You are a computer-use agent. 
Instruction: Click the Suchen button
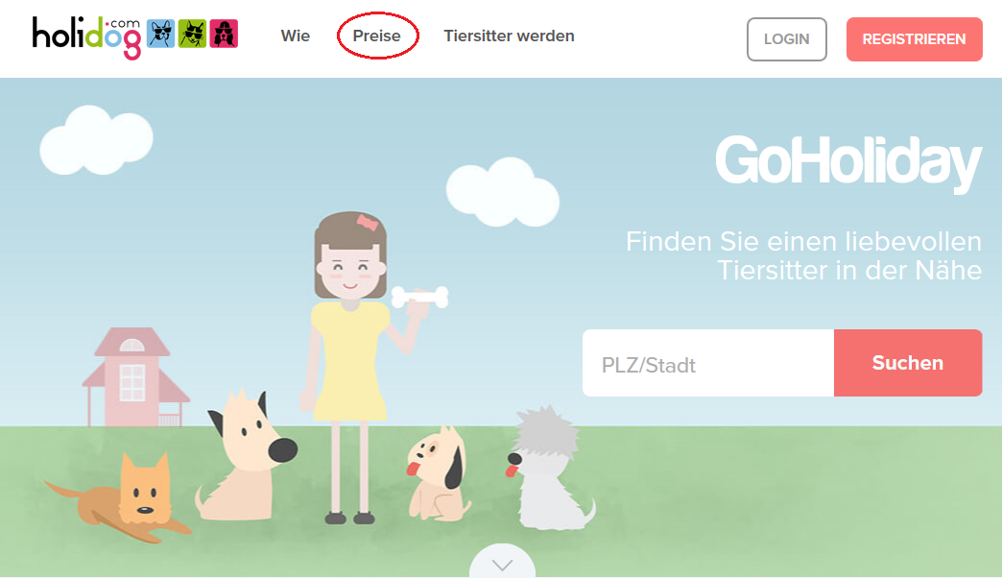click(x=908, y=363)
